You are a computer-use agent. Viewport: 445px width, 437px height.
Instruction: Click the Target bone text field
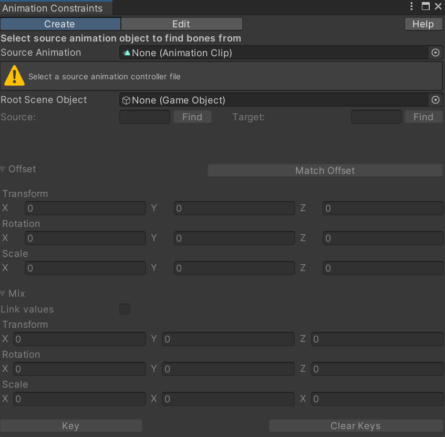point(376,117)
